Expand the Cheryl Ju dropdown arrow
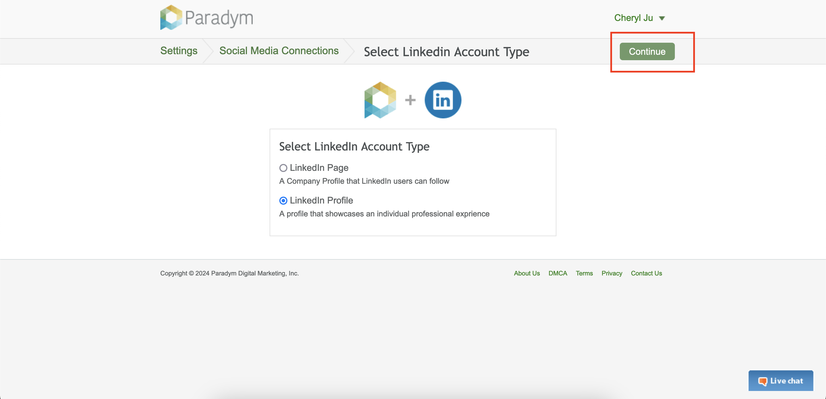This screenshot has width=826, height=399. point(662,18)
